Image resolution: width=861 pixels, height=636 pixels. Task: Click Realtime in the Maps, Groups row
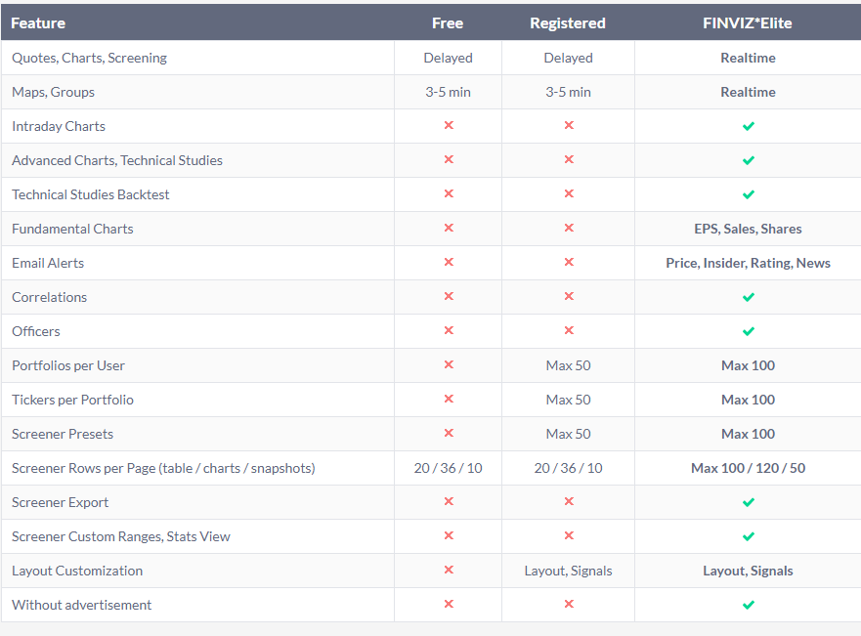(748, 92)
